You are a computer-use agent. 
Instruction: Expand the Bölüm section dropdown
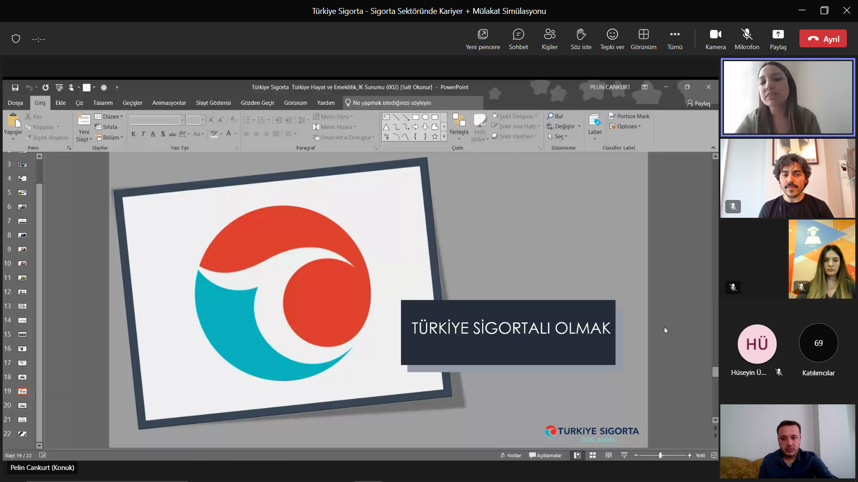(109, 137)
